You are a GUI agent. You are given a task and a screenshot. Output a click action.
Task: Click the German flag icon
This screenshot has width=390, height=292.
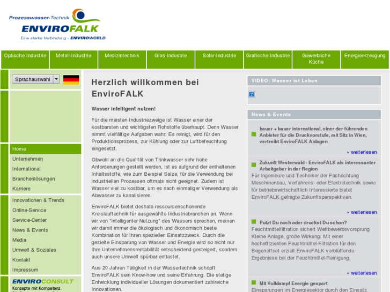point(71,80)
